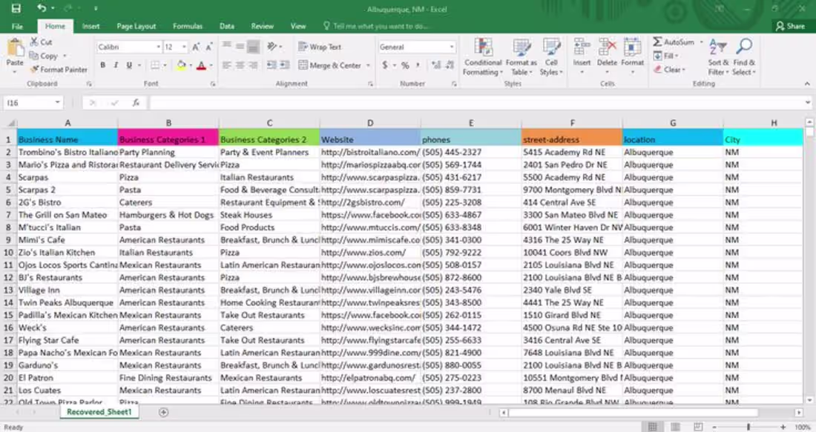Click the Tell me what you want field
816x432 pixels.
[381, 26]
